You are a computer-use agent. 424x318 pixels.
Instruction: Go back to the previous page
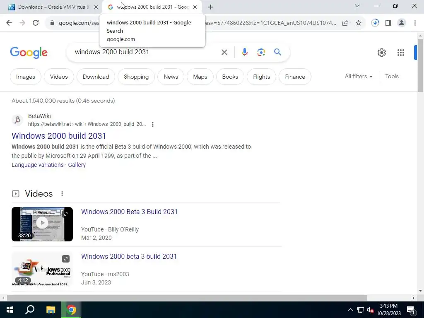pos(9,23)
